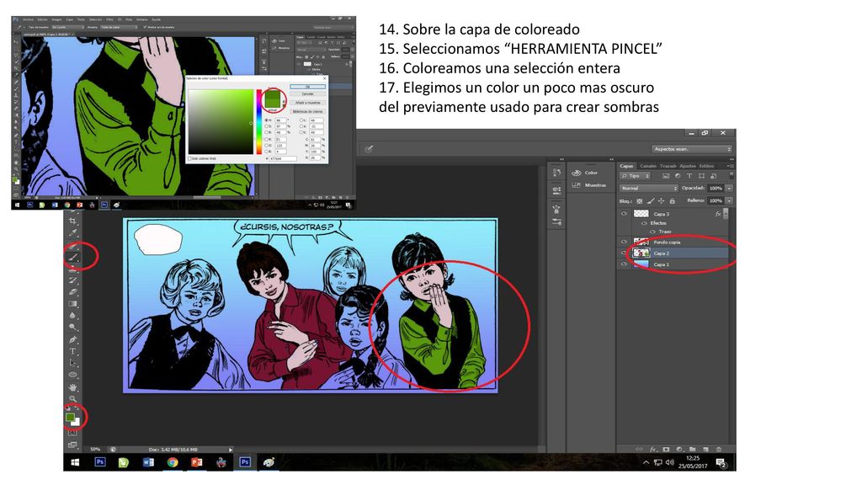Select the Clone Stamp tool in large toolbar
Image resolution: width=862 pixels, height=485 pixels.
72,269
